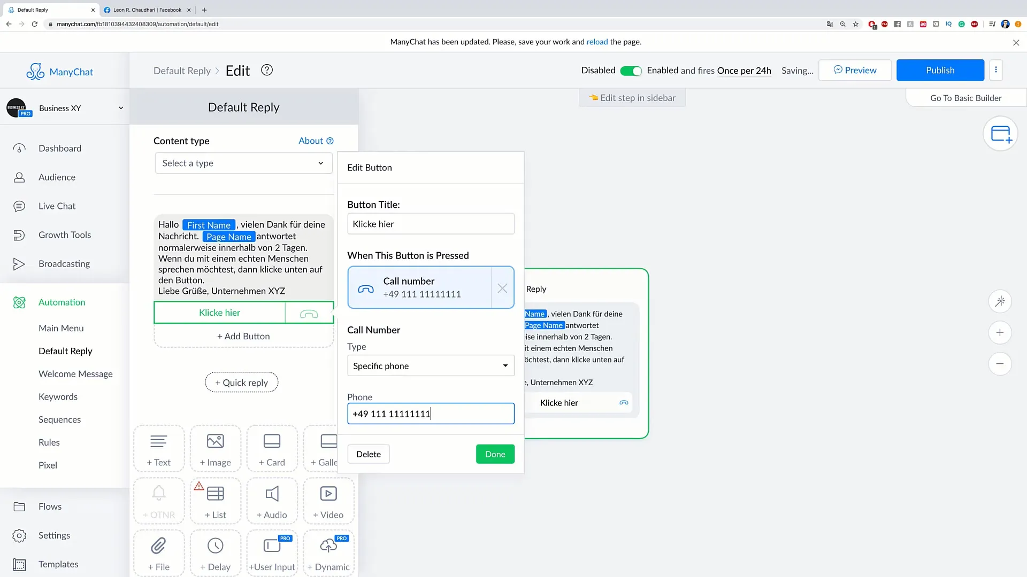Open Sequences under Automation

coord(59,420)
